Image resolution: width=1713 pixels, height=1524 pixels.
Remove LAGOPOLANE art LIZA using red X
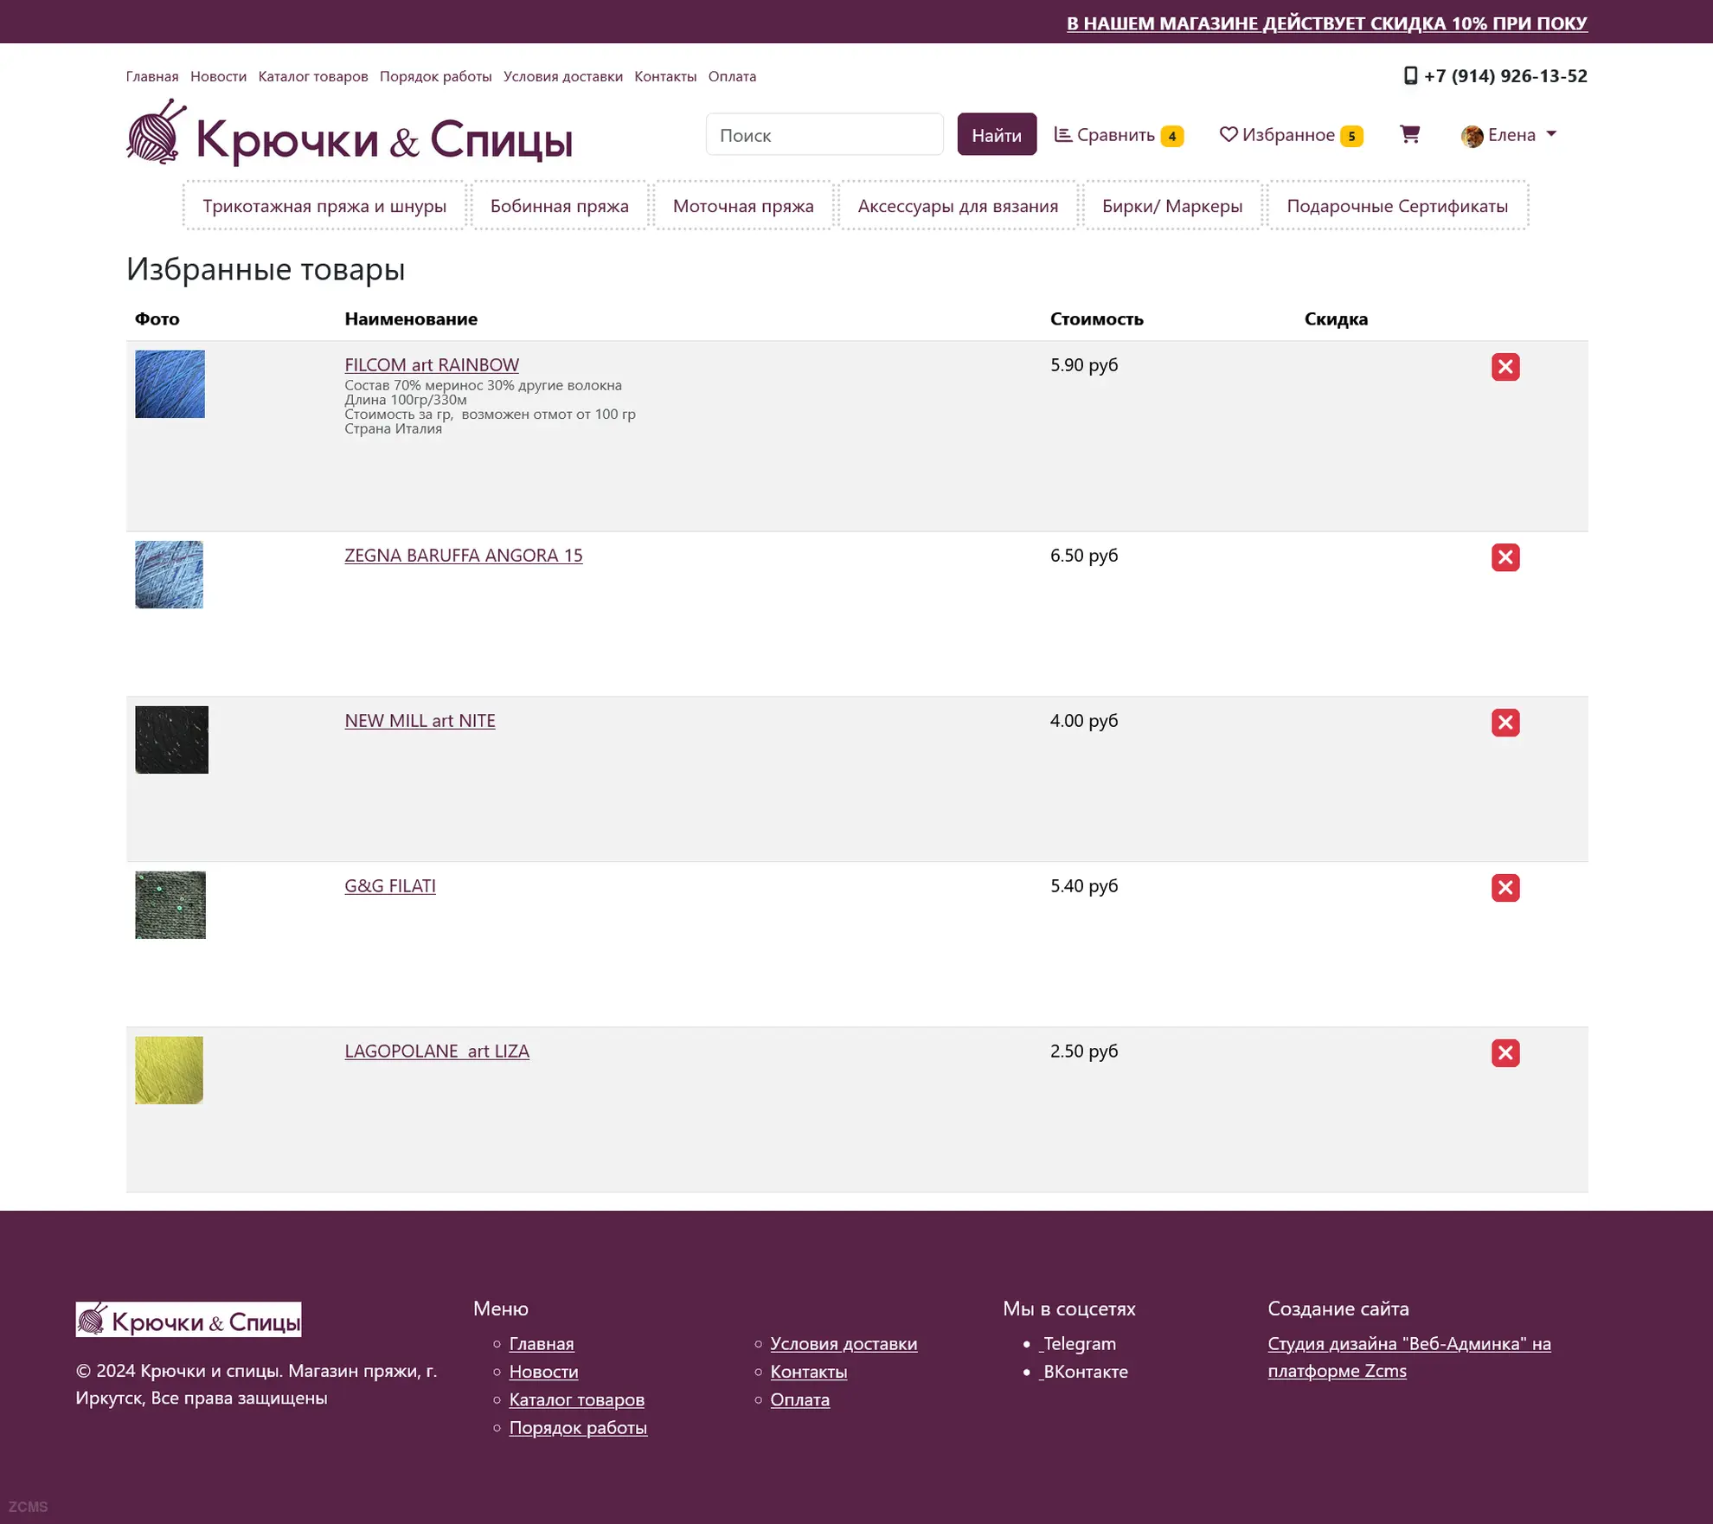pos(1504,1053)
